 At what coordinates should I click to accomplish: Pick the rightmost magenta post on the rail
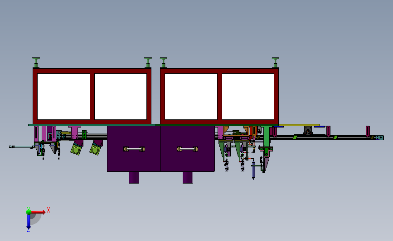click(368, 131)
